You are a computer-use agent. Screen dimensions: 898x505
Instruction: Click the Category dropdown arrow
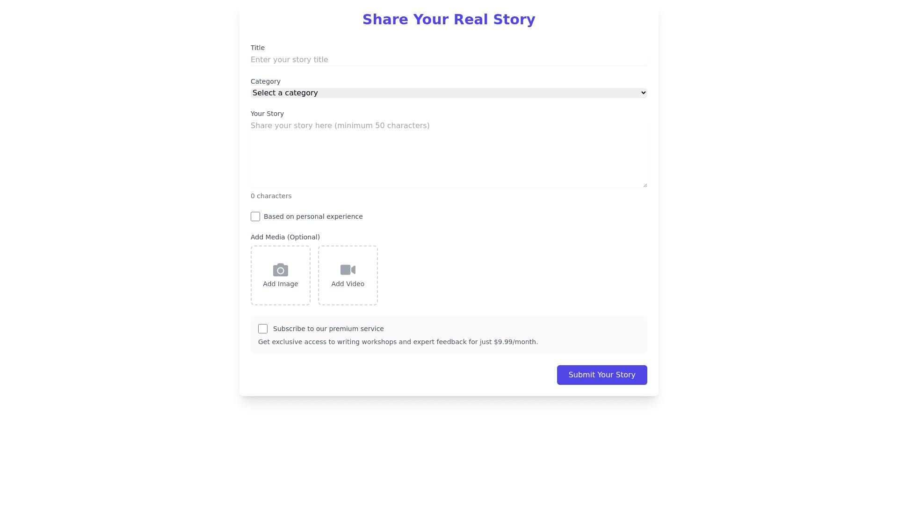pos(643,93)
